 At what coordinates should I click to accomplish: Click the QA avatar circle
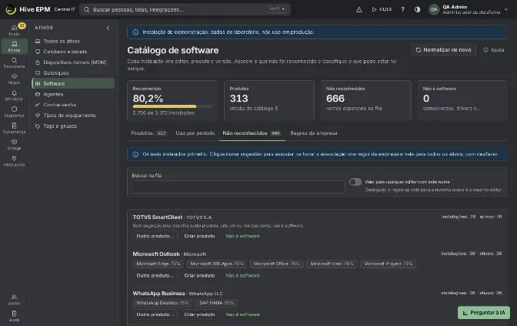(x=434, y=9)
